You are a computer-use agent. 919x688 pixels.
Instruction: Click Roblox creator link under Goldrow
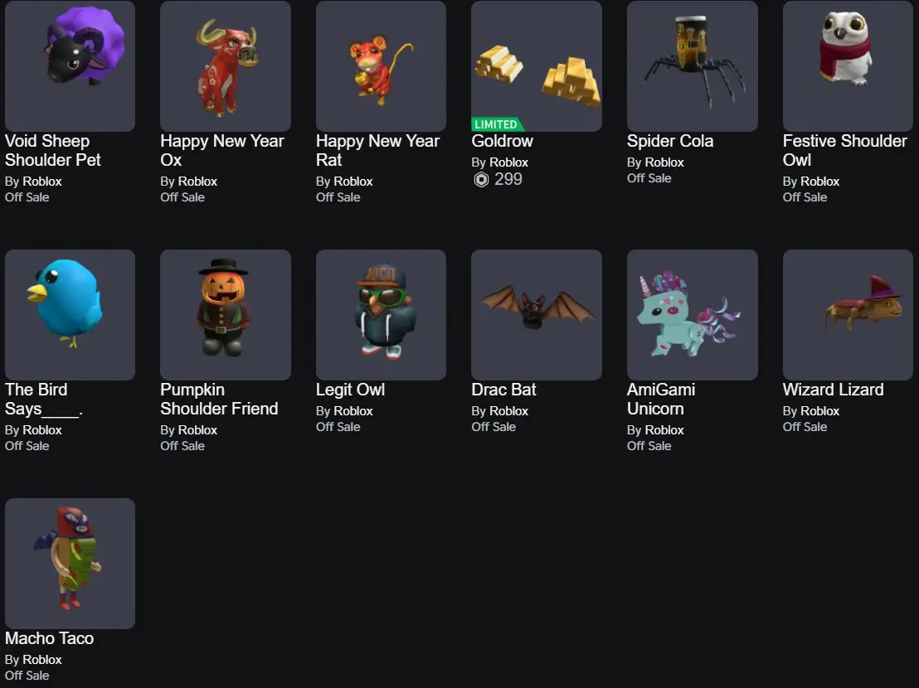508,162
